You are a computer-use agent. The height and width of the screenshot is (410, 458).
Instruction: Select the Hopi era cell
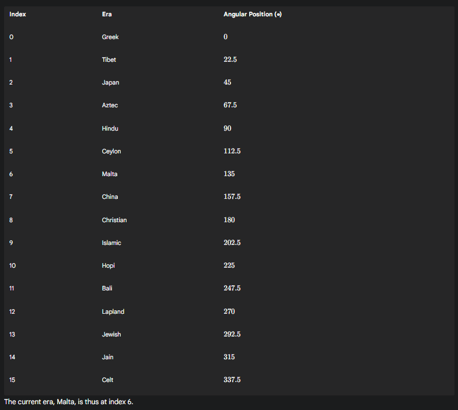(x=108, y=266)
